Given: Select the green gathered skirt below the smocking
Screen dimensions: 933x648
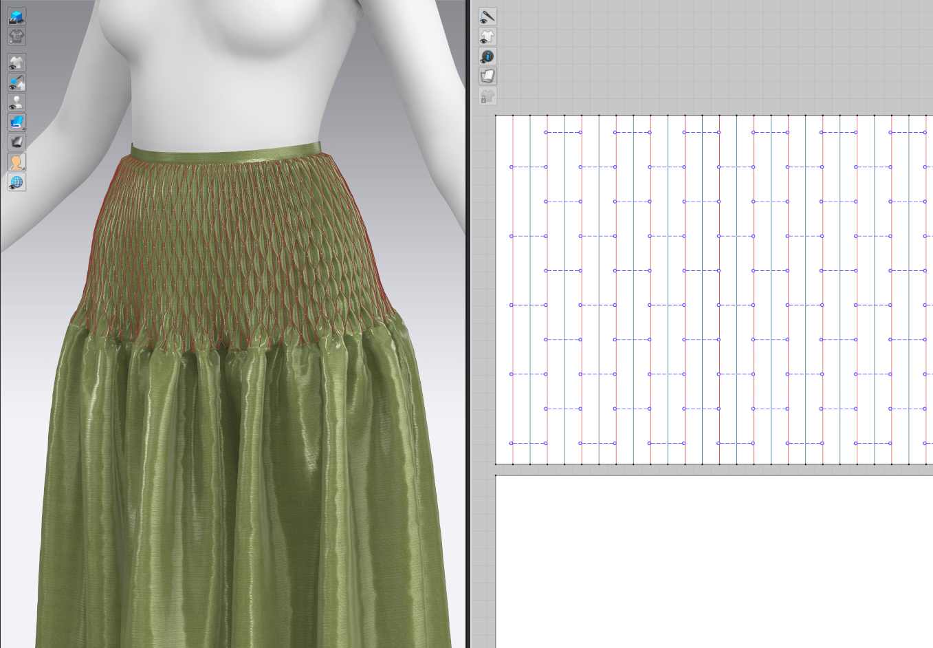Looking at the screenshot, I should point(241,482).
